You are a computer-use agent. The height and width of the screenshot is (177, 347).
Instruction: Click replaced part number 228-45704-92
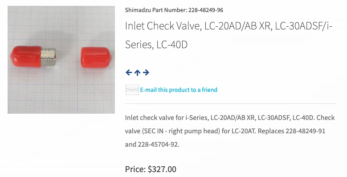pyautogui.click(x=158, y=144)
